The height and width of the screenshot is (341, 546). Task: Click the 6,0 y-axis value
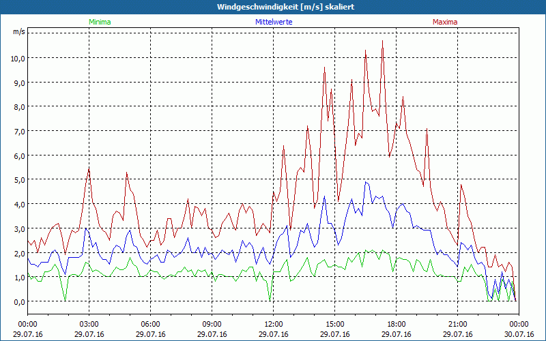point(19,156)
